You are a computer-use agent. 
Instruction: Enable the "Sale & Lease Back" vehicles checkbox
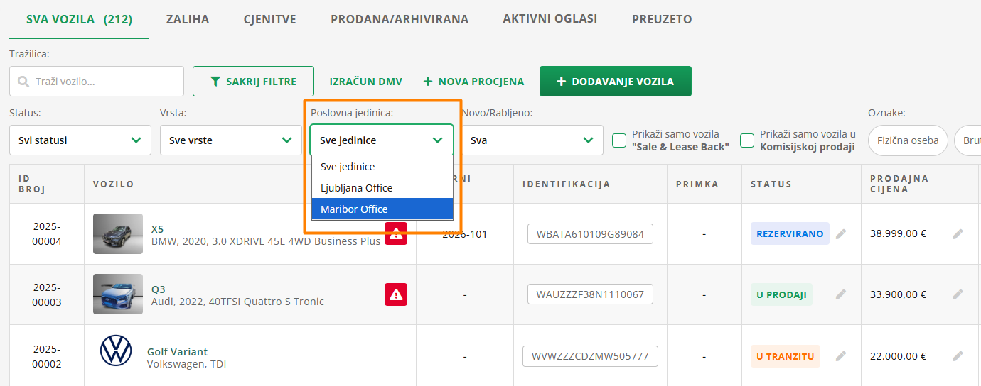tap(619, 140)
